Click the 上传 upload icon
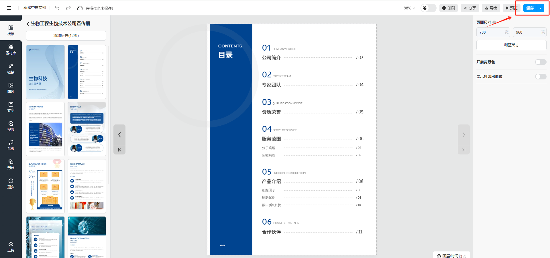The height and width of the screenshot is (258, 550). 11,247
